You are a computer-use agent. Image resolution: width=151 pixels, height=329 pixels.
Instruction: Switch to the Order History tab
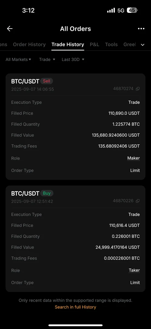pos(29,44)
